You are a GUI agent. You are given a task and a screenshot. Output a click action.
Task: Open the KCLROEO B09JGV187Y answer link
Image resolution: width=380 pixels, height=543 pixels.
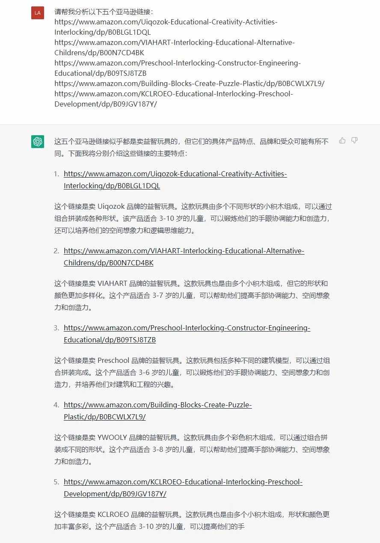pyautogui.click(x=183, y=488)
